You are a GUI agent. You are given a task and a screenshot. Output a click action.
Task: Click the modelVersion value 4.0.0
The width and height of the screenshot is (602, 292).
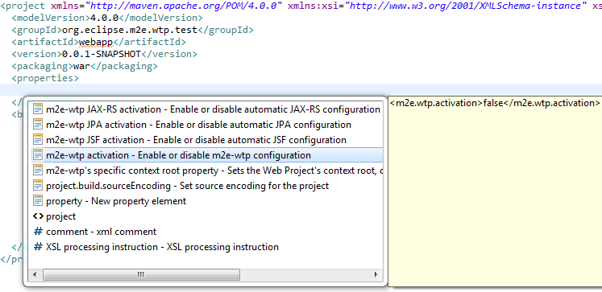coord(104,18)
